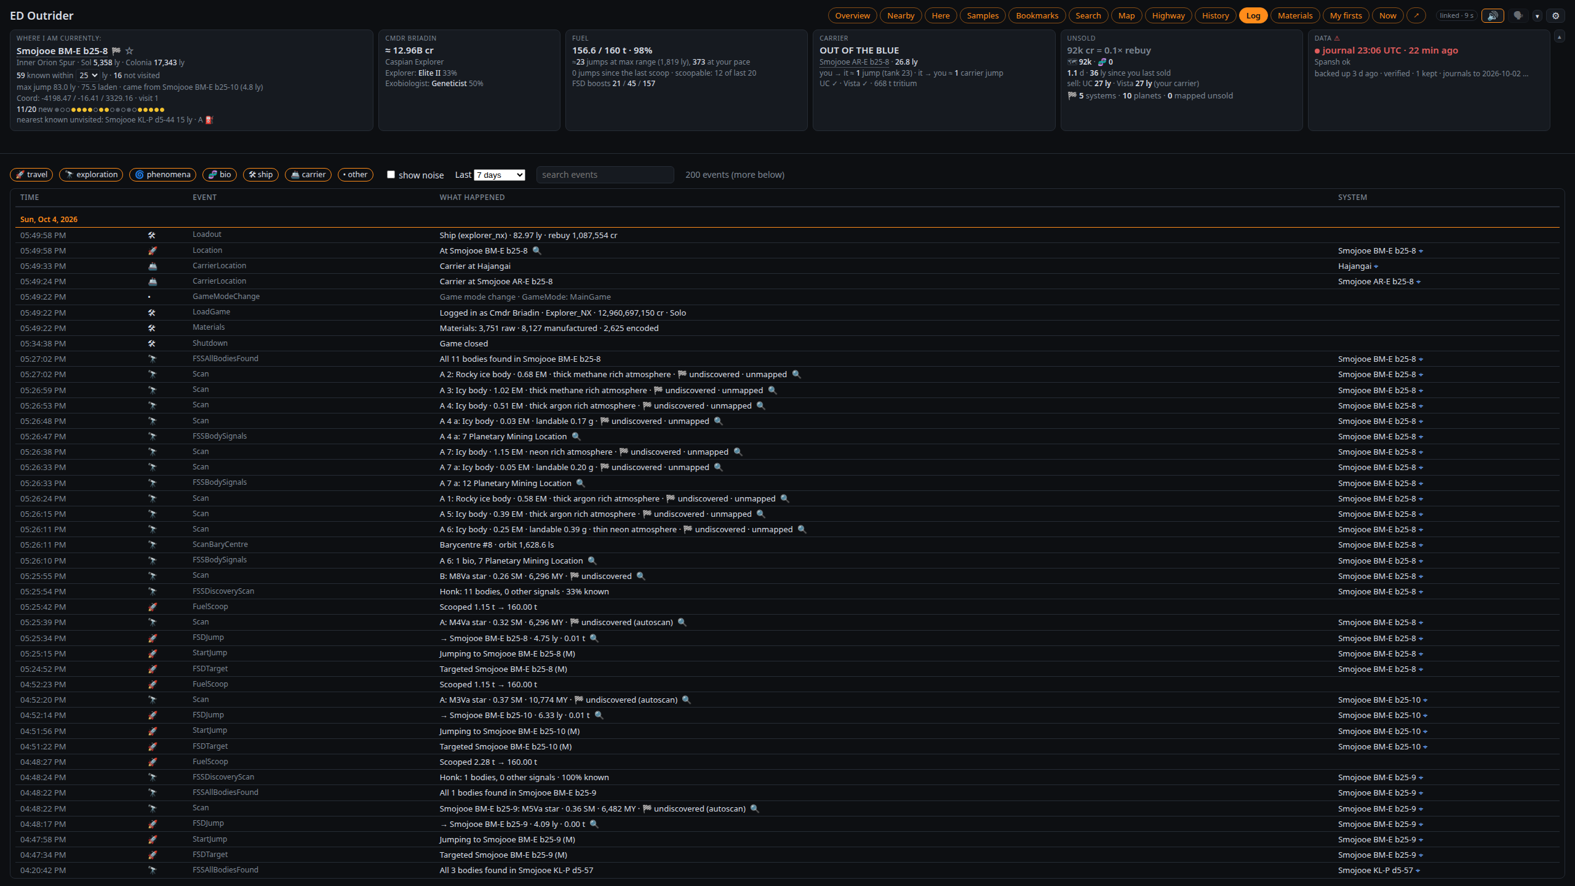Open the Materials tab
The height and width of the screenshot is (886, 1575).
[x=1294, y=16]
